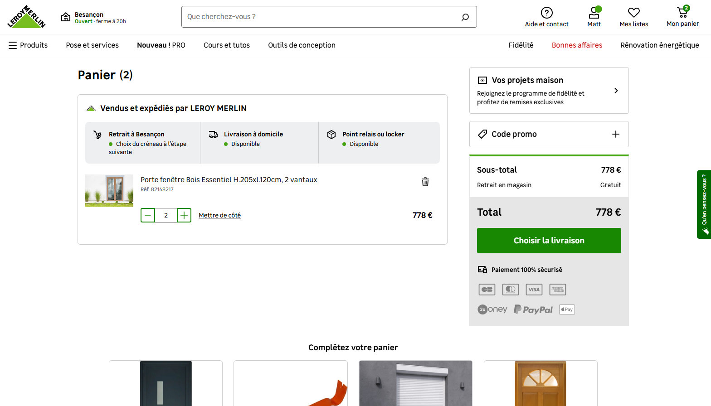Image resolution: width=711 pixels, height=406 pixels.
Task: Open the Produits hamburger menu
Action: 13,45
